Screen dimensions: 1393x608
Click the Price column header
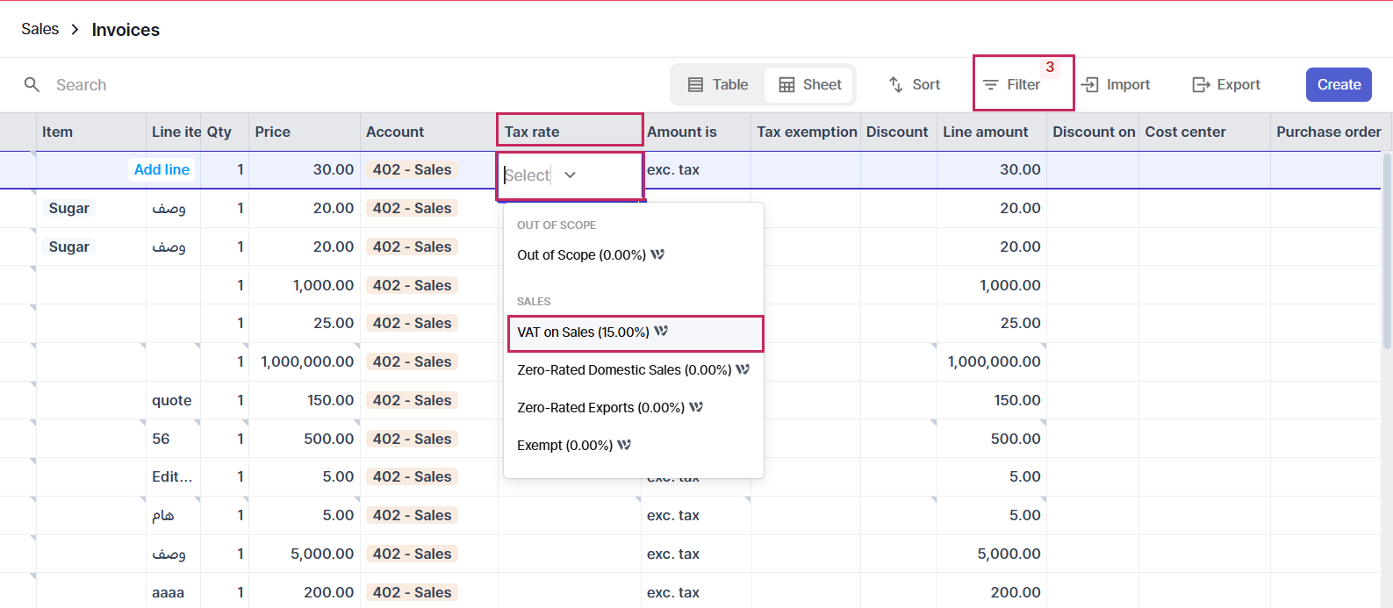point(305,132)
